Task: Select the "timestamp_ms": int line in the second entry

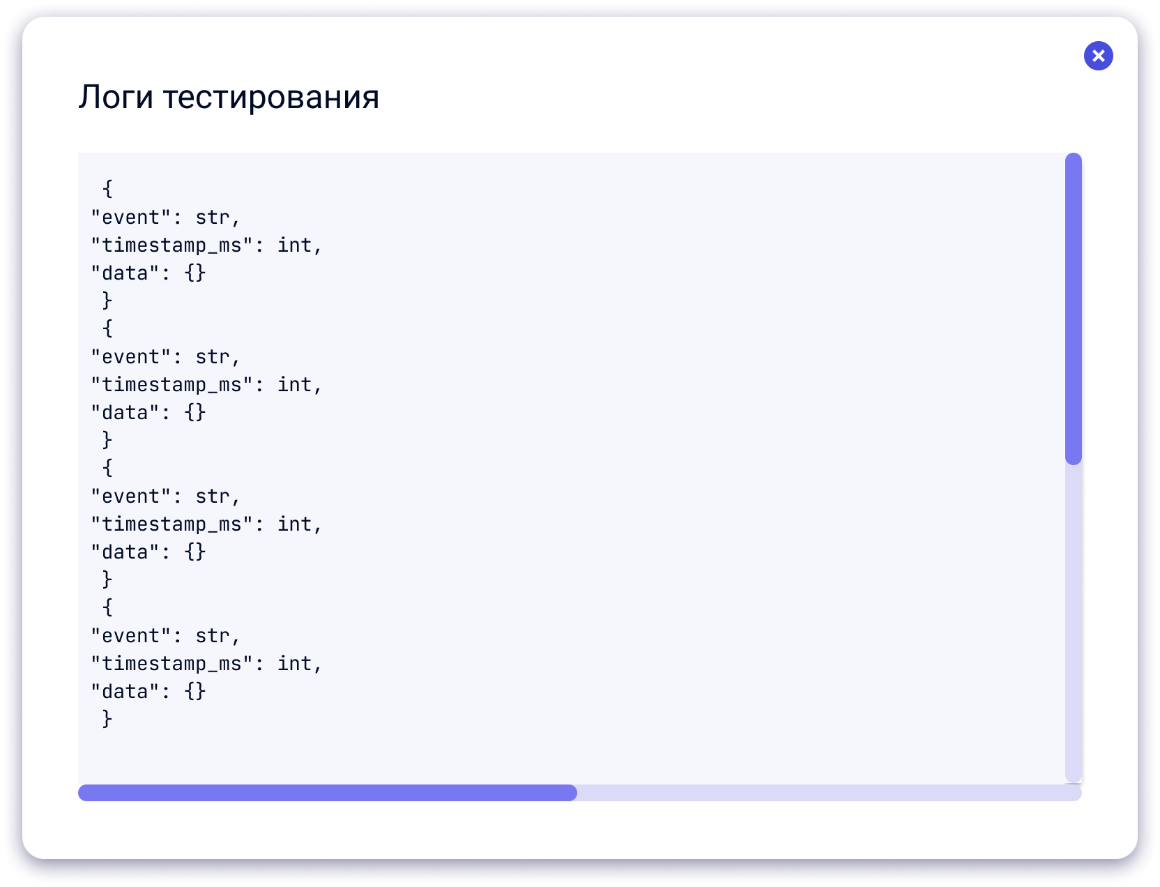Action: 207,385
